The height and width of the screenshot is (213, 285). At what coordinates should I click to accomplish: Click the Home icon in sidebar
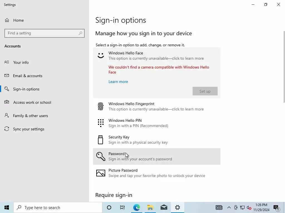click(x=7, y=20)
